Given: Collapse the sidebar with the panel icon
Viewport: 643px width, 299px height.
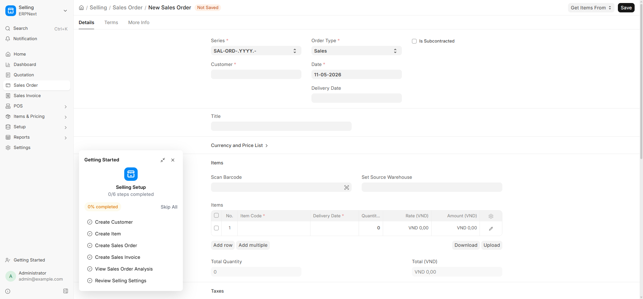Looking at the screenshot, I should coord(66,291).
